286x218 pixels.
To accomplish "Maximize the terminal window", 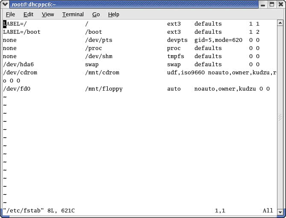I will coord(272,4).
